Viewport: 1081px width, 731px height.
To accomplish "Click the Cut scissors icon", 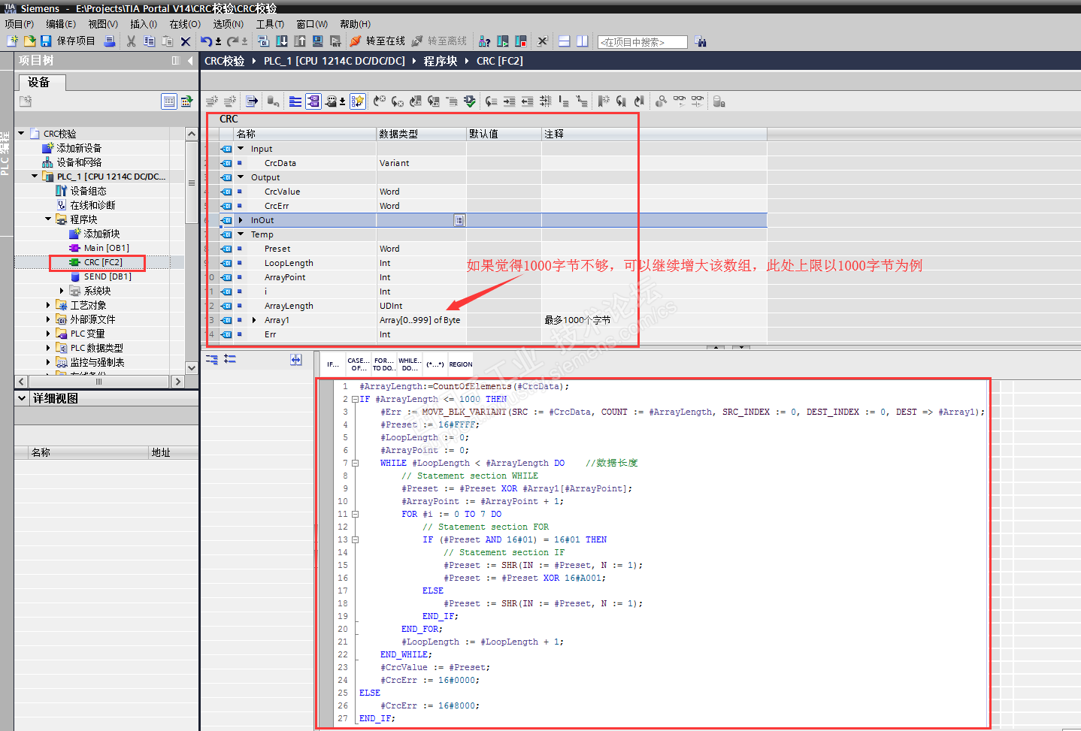I will pyautogui.click(x=132, y=41).
